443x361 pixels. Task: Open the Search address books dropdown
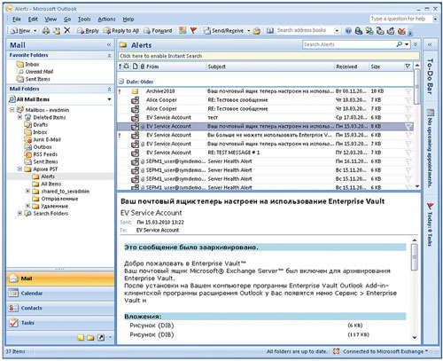coord(337,31)
